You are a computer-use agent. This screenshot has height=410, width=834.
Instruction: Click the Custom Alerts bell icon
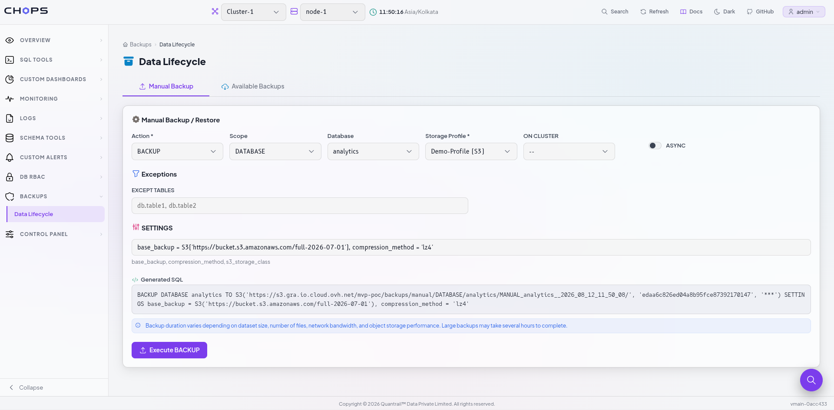(10, 157)
